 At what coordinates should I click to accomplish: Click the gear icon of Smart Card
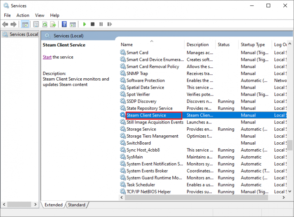123,52
